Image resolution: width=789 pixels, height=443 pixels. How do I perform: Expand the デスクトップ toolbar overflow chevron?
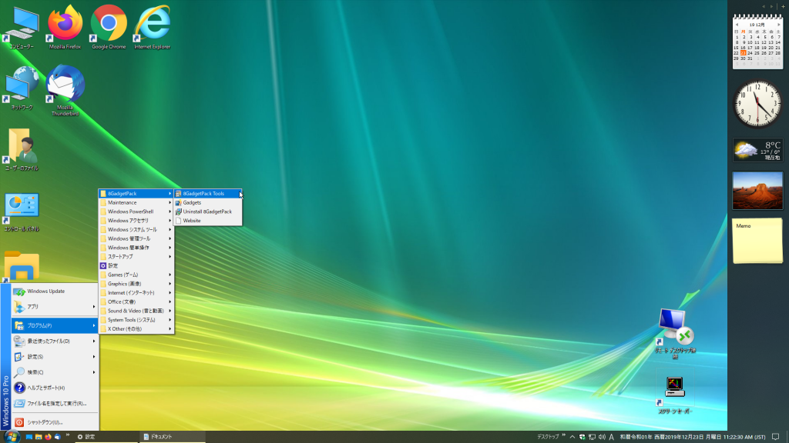(563, 435)
